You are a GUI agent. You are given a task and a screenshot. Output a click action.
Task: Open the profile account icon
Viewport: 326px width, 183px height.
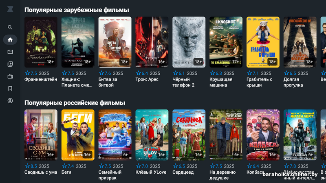[10, 101]
